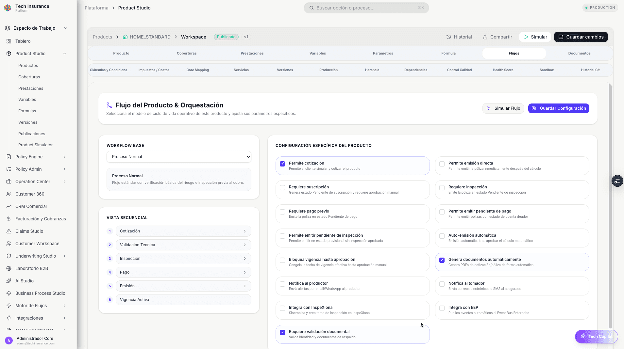Enable Requiere pago previo checkbox
Viewport: 624px width, 349px height.
pos(282,212)
